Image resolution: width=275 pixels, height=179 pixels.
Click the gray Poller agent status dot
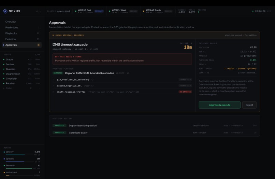[4, 88]
